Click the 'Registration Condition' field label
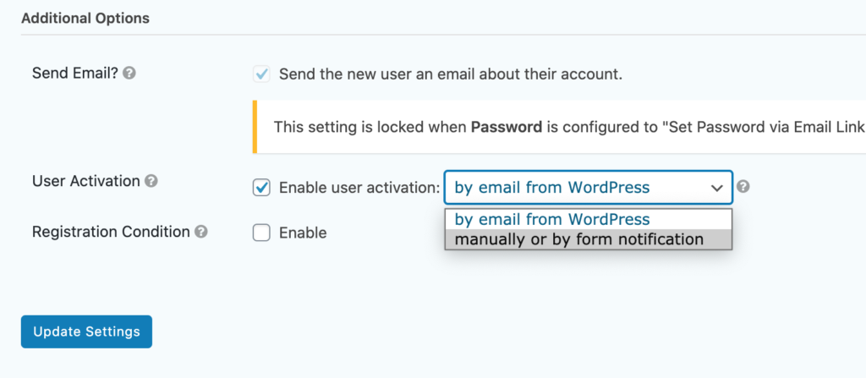Image resolution: width=866 pixels, height=378 pixels. pos(111,232)
